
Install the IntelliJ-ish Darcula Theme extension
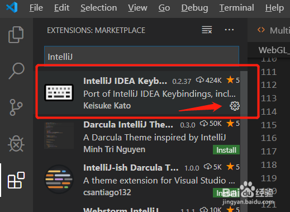click(226, 193)
